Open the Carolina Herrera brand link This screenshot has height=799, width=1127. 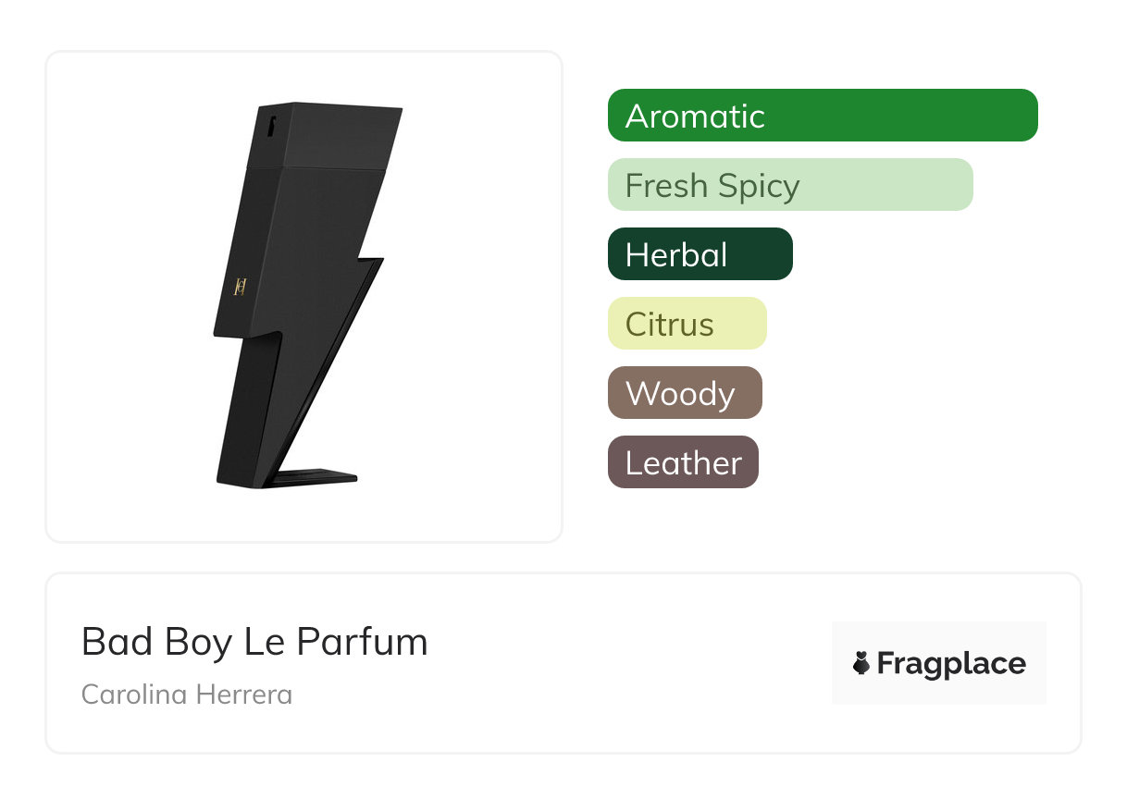(x=187, y=695)
